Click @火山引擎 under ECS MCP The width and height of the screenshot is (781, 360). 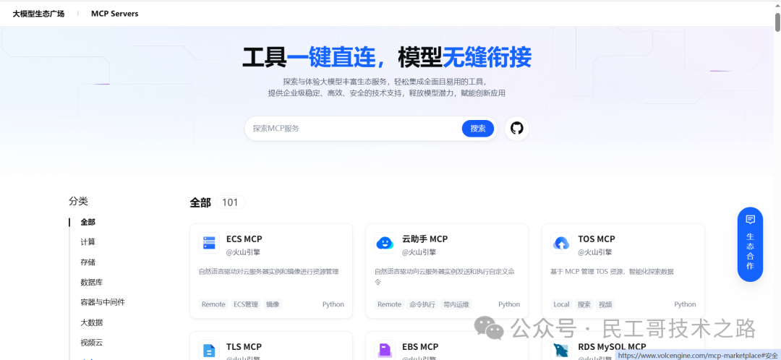click(x=243, y=252)
